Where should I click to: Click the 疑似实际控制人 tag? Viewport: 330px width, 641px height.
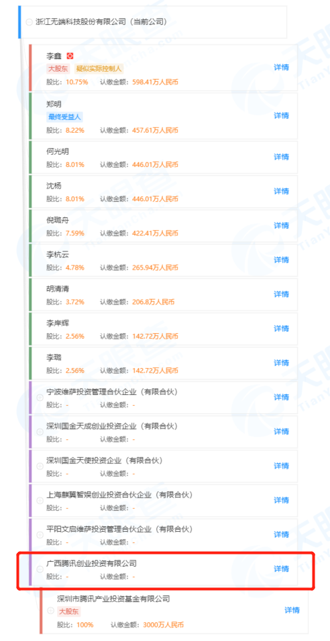pos(99,68)
